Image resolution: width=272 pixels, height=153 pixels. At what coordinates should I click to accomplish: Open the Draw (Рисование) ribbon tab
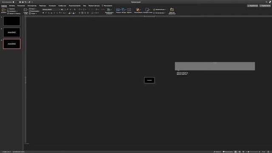pyautogui.click(x=21, y=6)
